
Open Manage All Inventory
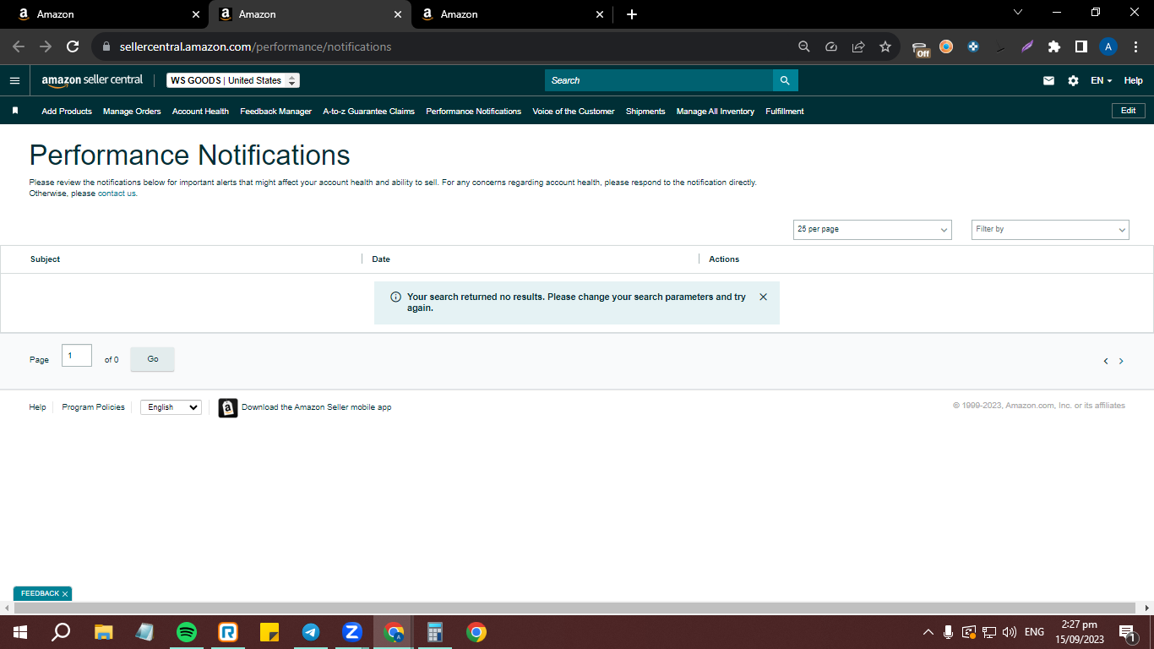point(716,112)
